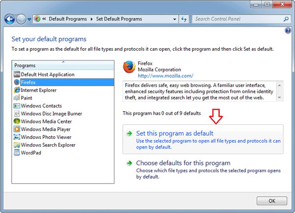Click the refresh button beside address bar
Viewport: 295px width, 213px height.
(184, 19)
